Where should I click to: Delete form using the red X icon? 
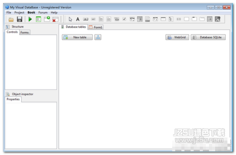[55, 19]
